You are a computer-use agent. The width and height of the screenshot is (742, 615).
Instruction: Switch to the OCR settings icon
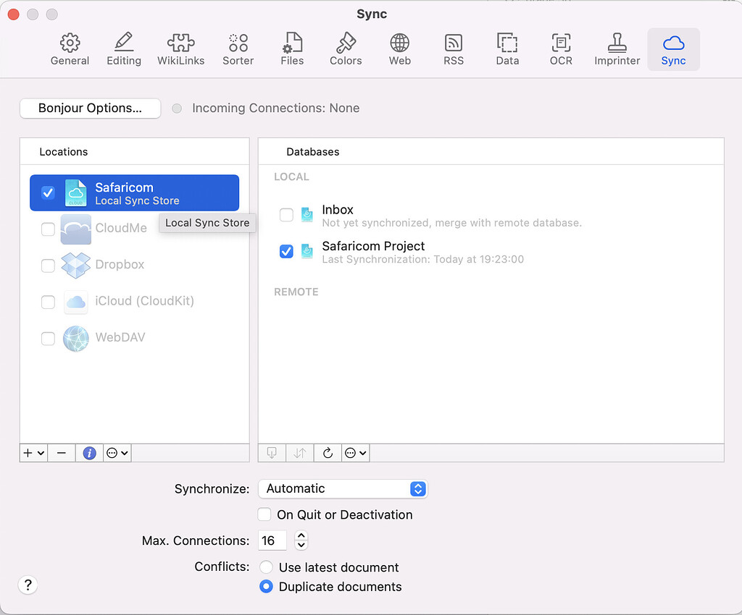561,47
